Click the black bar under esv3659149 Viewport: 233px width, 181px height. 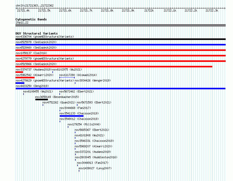point(42,100)
